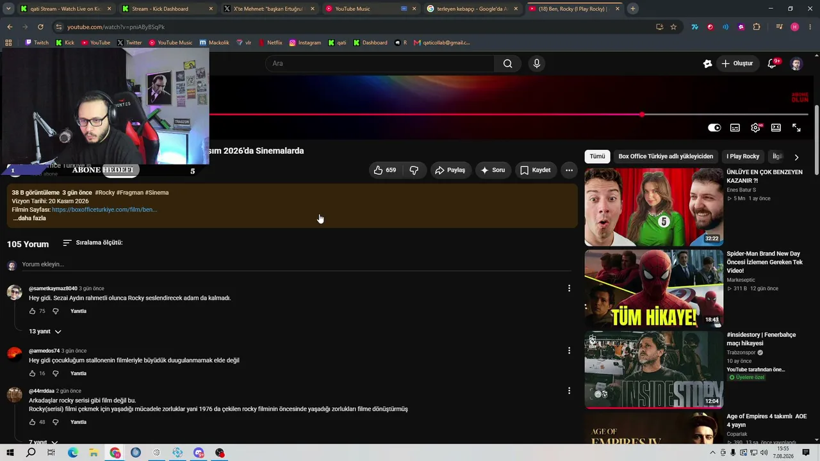Screen dimensions: 820x461
Task: Select the 'I Play Rocky' filter chip
Action: point(742,156)
